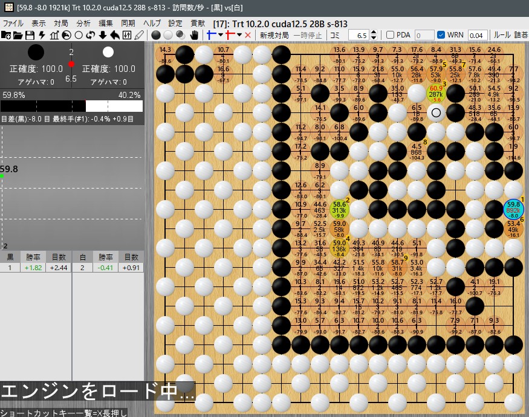Click the save (floppy disk) icon
529x417 pixels.
(30, 35)
